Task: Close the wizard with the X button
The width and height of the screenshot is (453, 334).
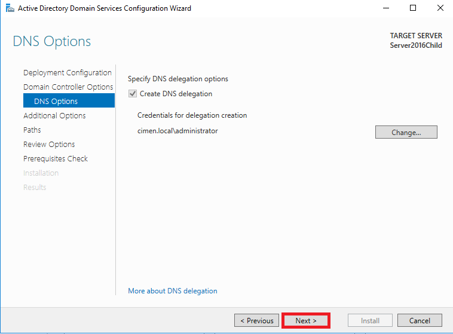Action: pos(440,8)
